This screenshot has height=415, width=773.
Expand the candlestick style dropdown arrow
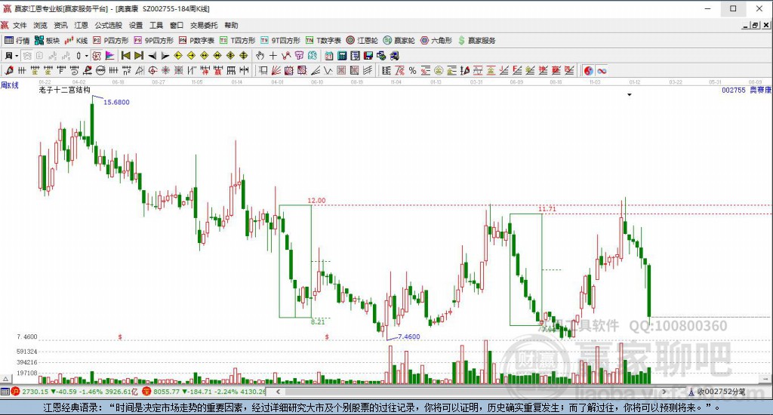tap(86, 56)
